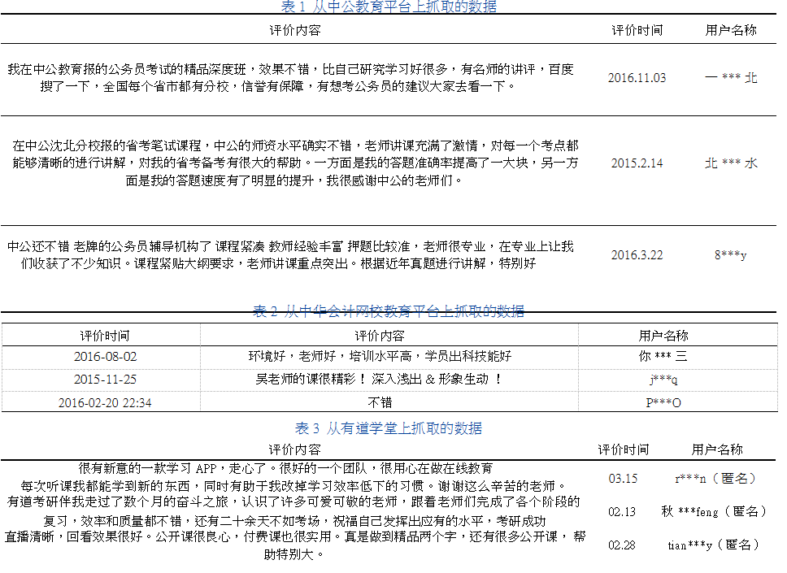Click the date cell 2015-11-25
787x573 pixels.
tap(105, 380)
